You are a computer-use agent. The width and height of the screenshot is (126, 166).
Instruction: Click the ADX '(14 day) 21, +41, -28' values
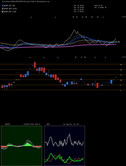pos(71,124)
